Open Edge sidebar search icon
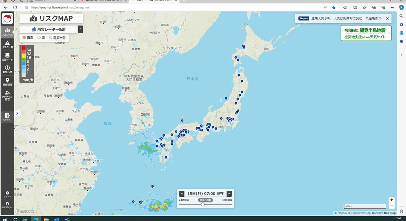Viewport: 406px width, 221px height. click(401, 16)
